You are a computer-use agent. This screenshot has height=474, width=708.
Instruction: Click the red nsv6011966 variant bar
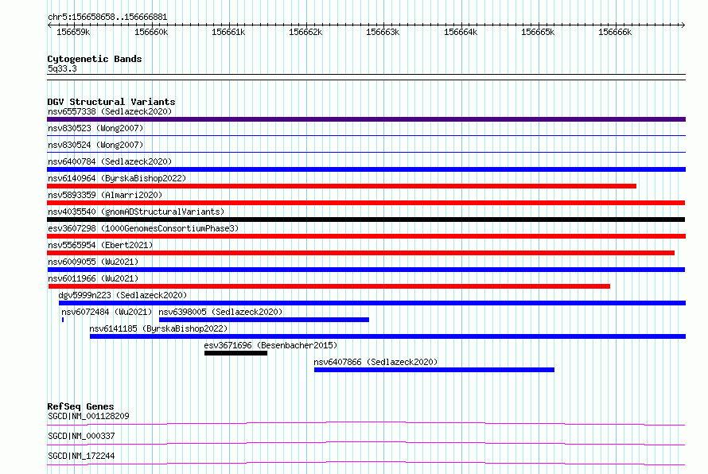pos(329,286)
